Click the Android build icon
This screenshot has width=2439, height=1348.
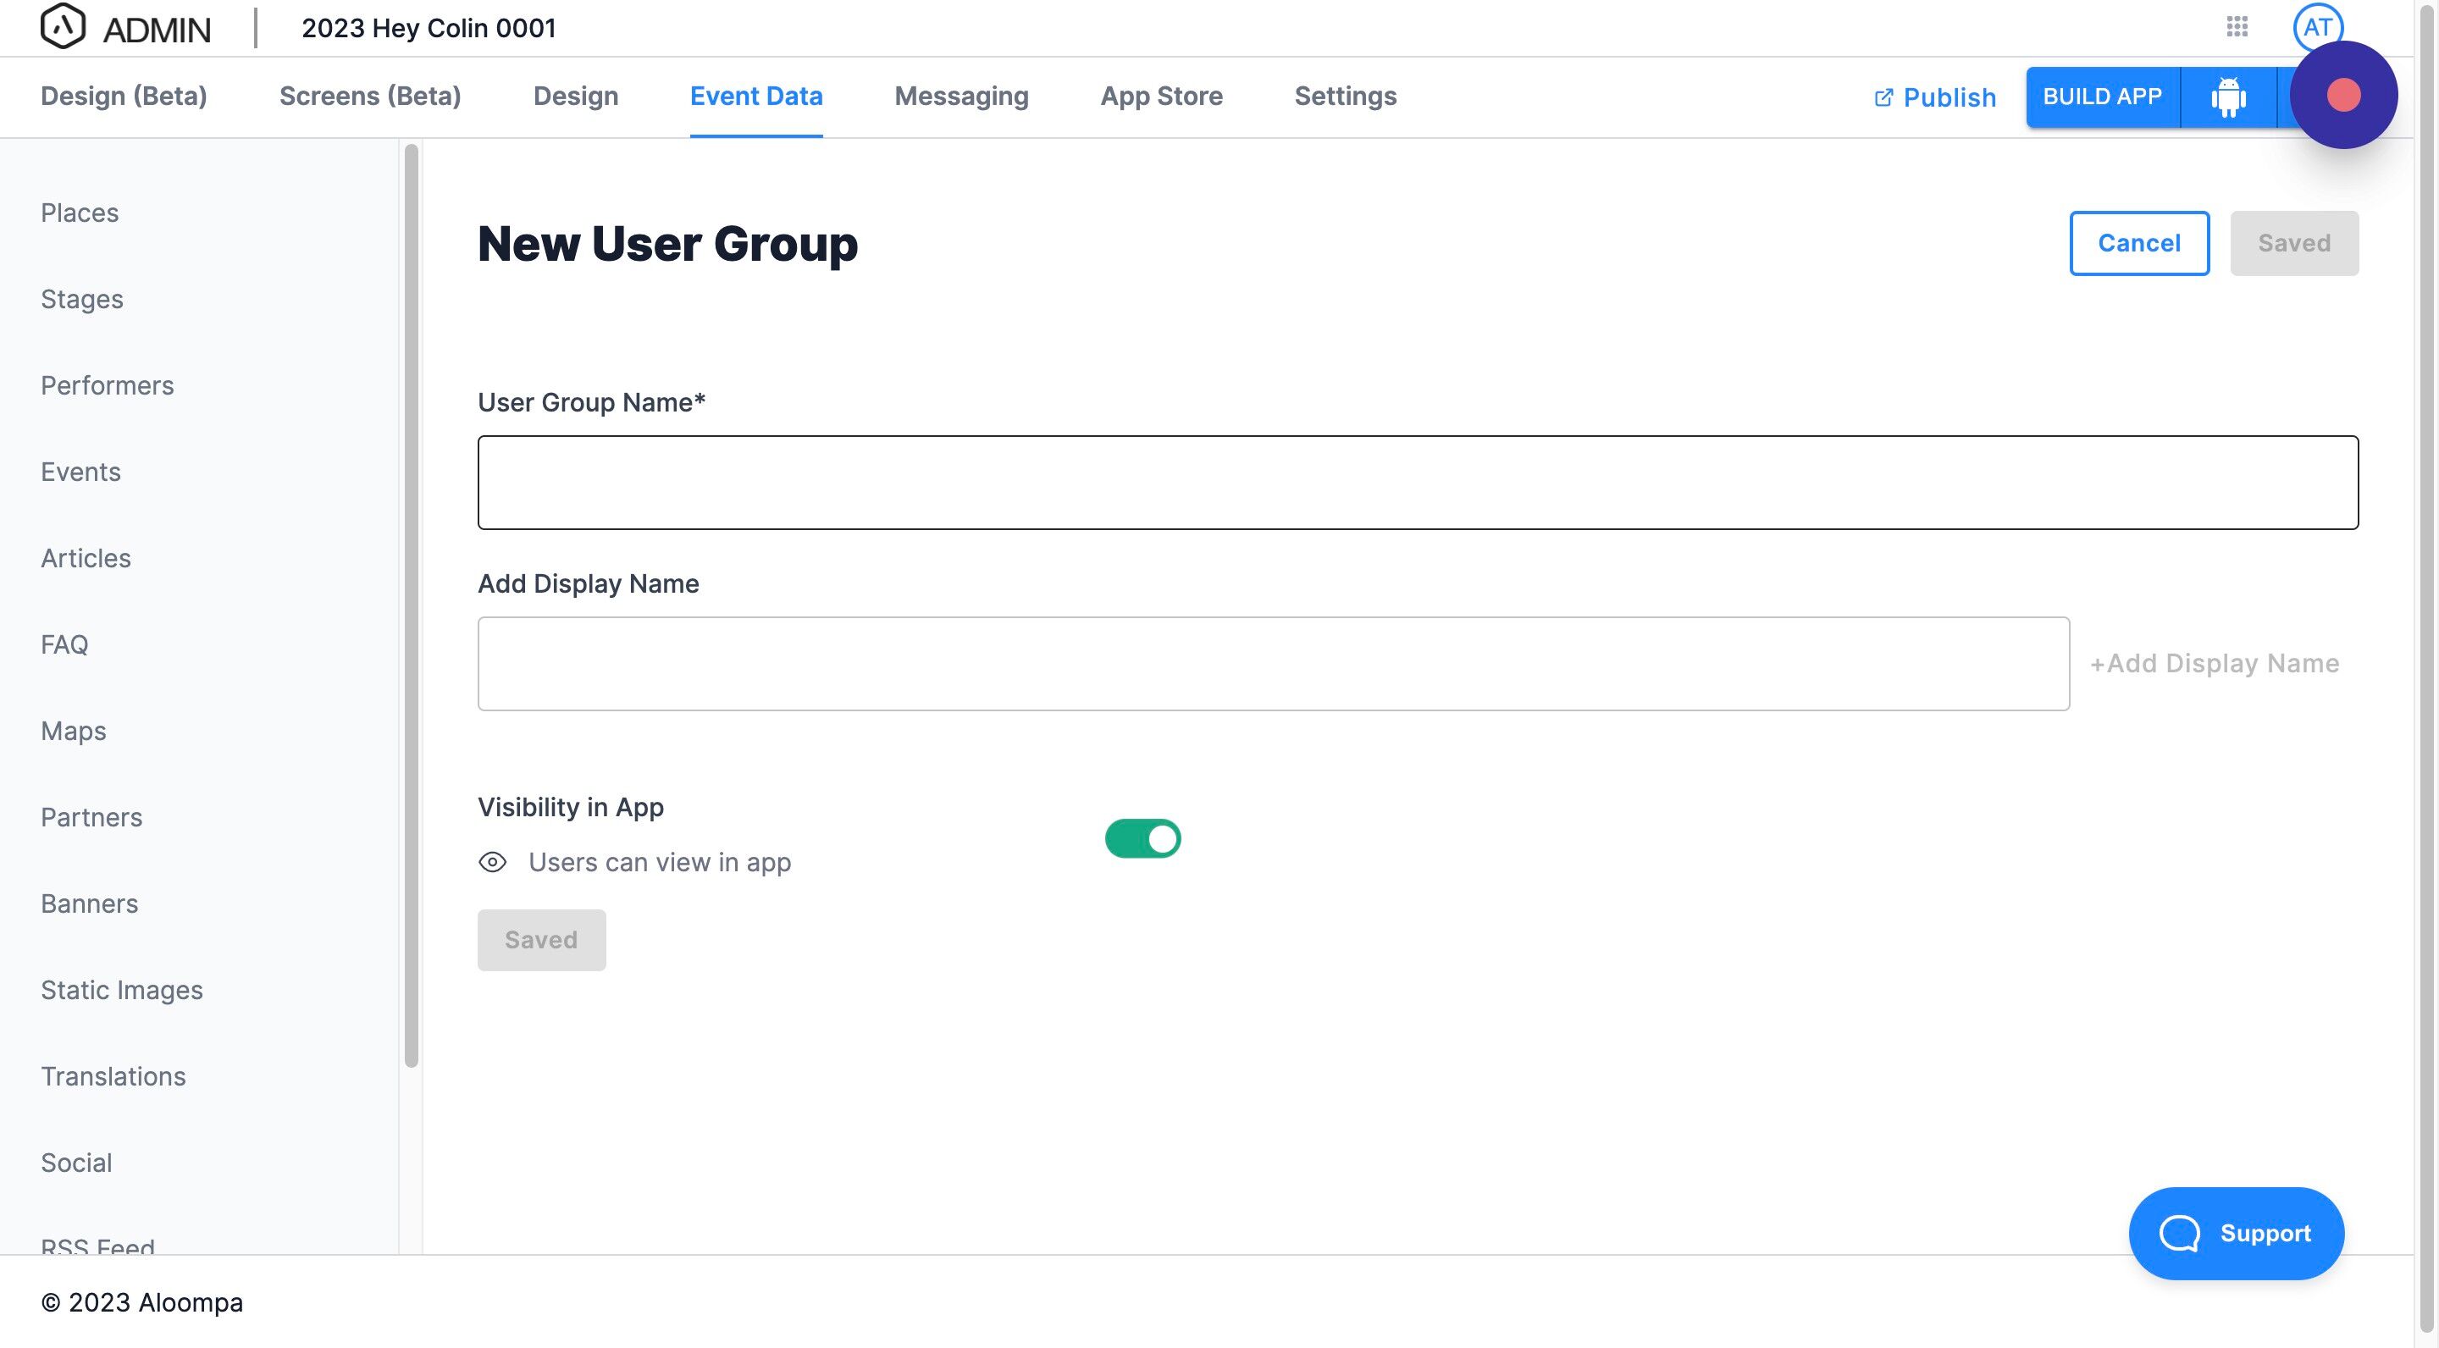(x=2228, y=97)
